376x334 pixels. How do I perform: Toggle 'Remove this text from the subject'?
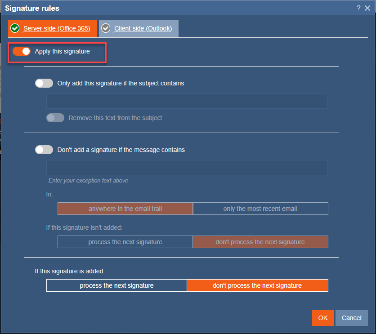55,118
